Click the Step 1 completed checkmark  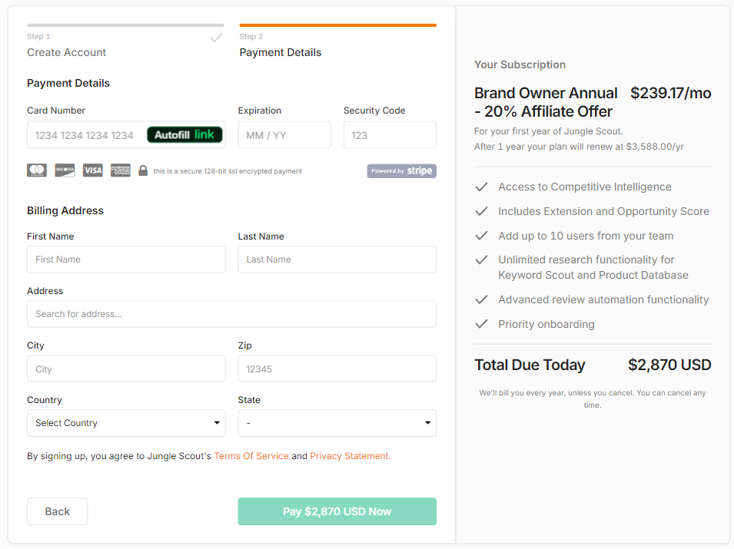coord(216,38)
